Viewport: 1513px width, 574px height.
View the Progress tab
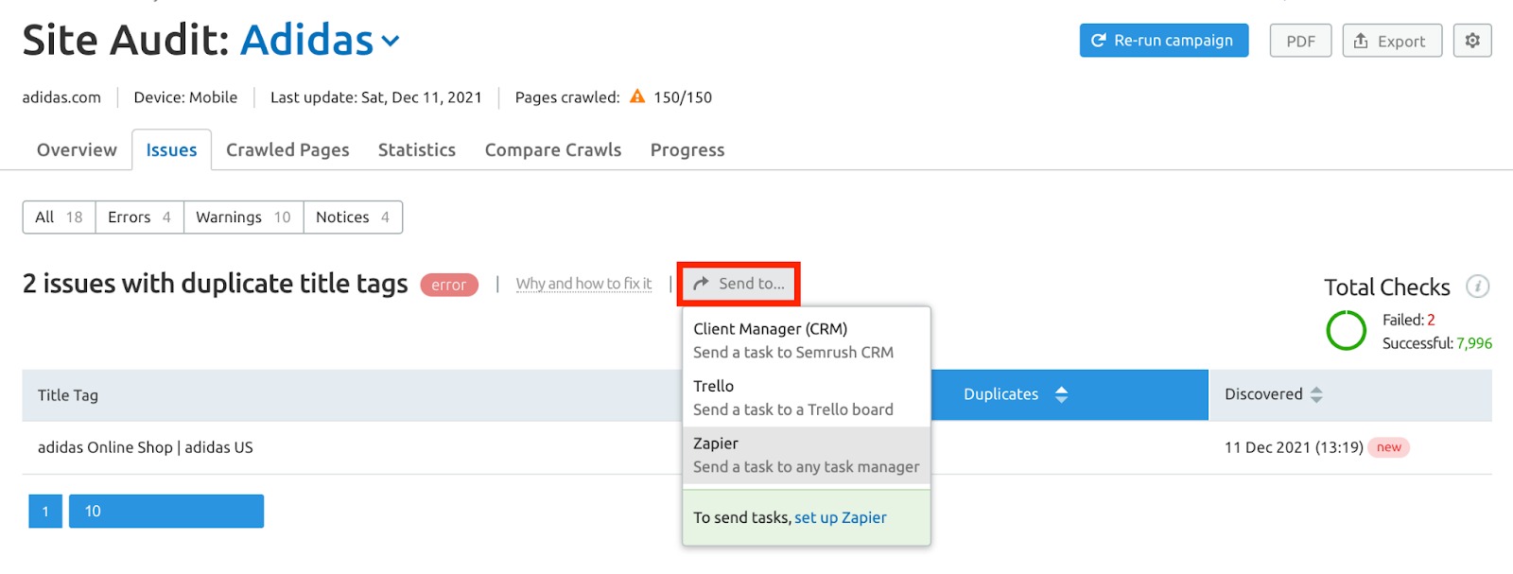[687, 149]
